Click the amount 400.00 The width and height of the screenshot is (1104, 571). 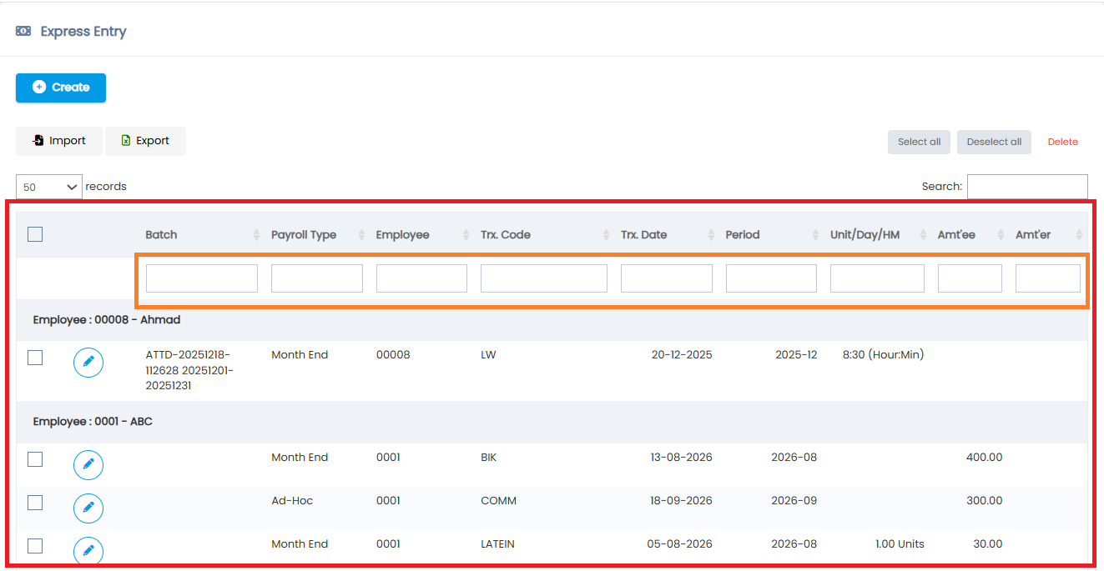pyautogui.click(x=985, y=458)
